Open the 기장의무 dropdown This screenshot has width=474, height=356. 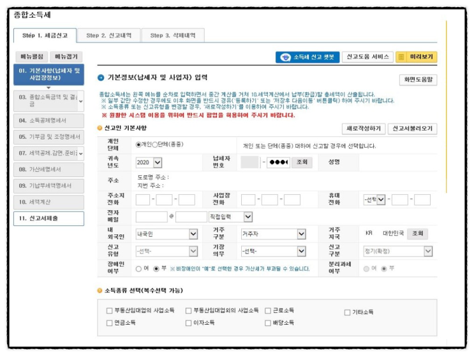[x=274, y=252]
